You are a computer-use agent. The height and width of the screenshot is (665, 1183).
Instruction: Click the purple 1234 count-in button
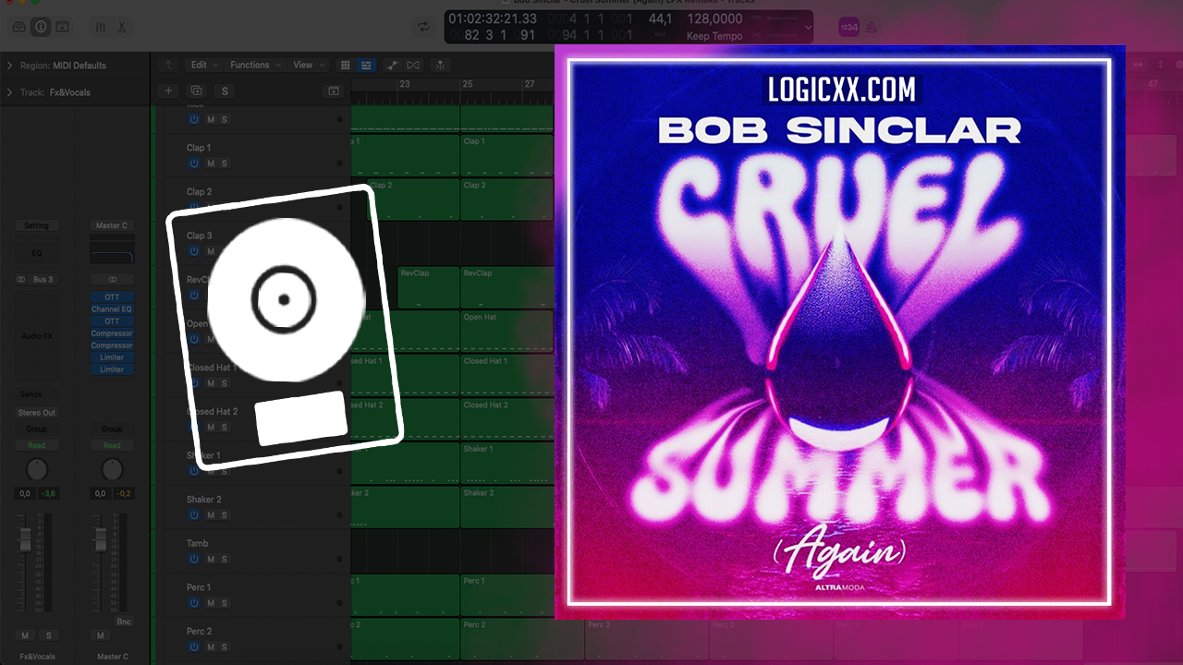pyautogui.click(x=848, y=27)
